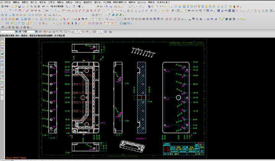Open the rectangle selection mode dropdown arrow
The width and height of the screenshot is (275, 161).
69,32
